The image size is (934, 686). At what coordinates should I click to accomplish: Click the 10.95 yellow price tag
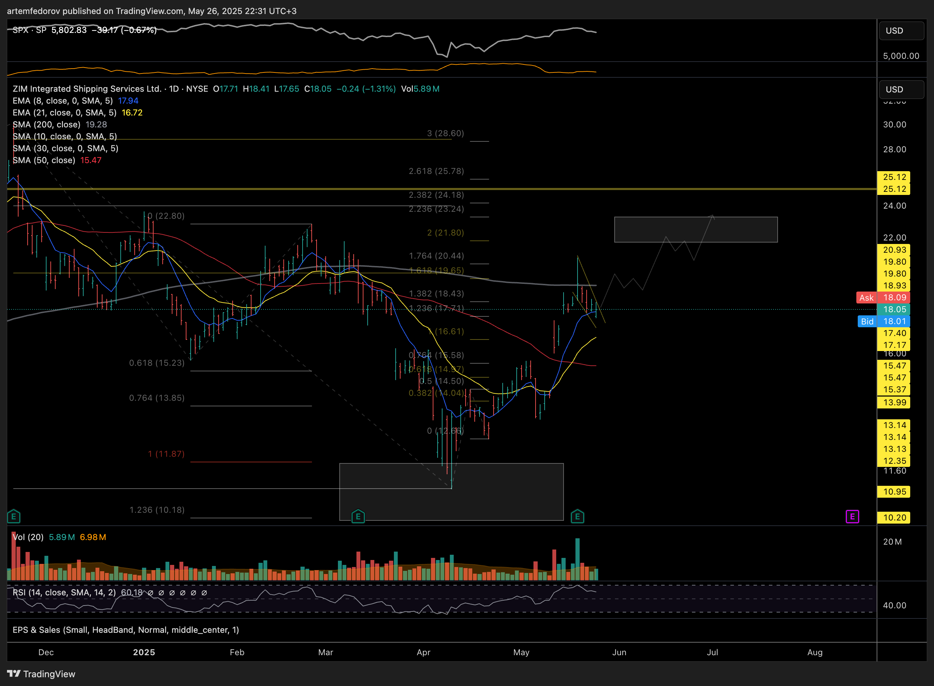(x=894, y=492)
